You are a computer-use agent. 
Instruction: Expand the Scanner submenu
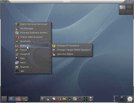tap(33, 67)
